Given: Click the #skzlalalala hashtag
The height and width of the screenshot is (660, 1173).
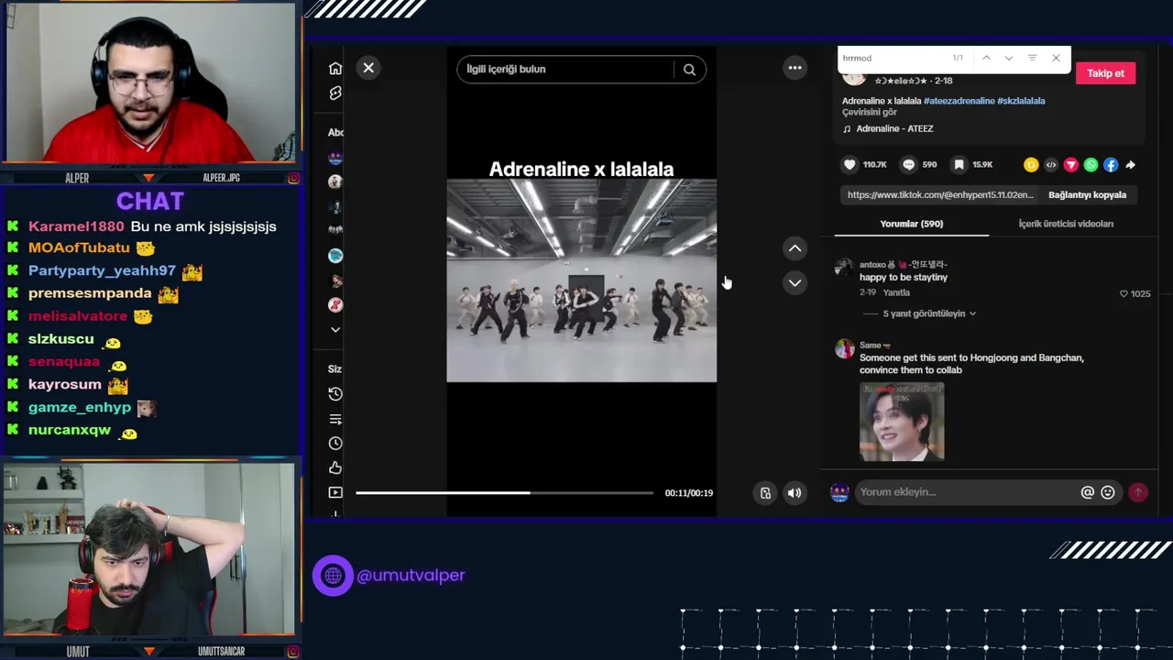Looking at the screenshot, I should (1021, 101).
